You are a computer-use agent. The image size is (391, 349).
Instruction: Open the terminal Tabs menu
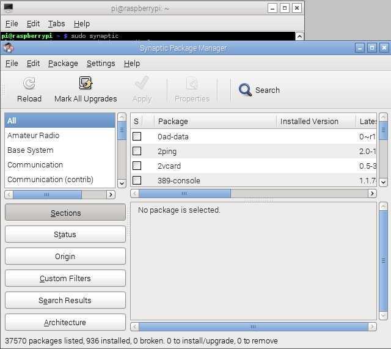56,24
